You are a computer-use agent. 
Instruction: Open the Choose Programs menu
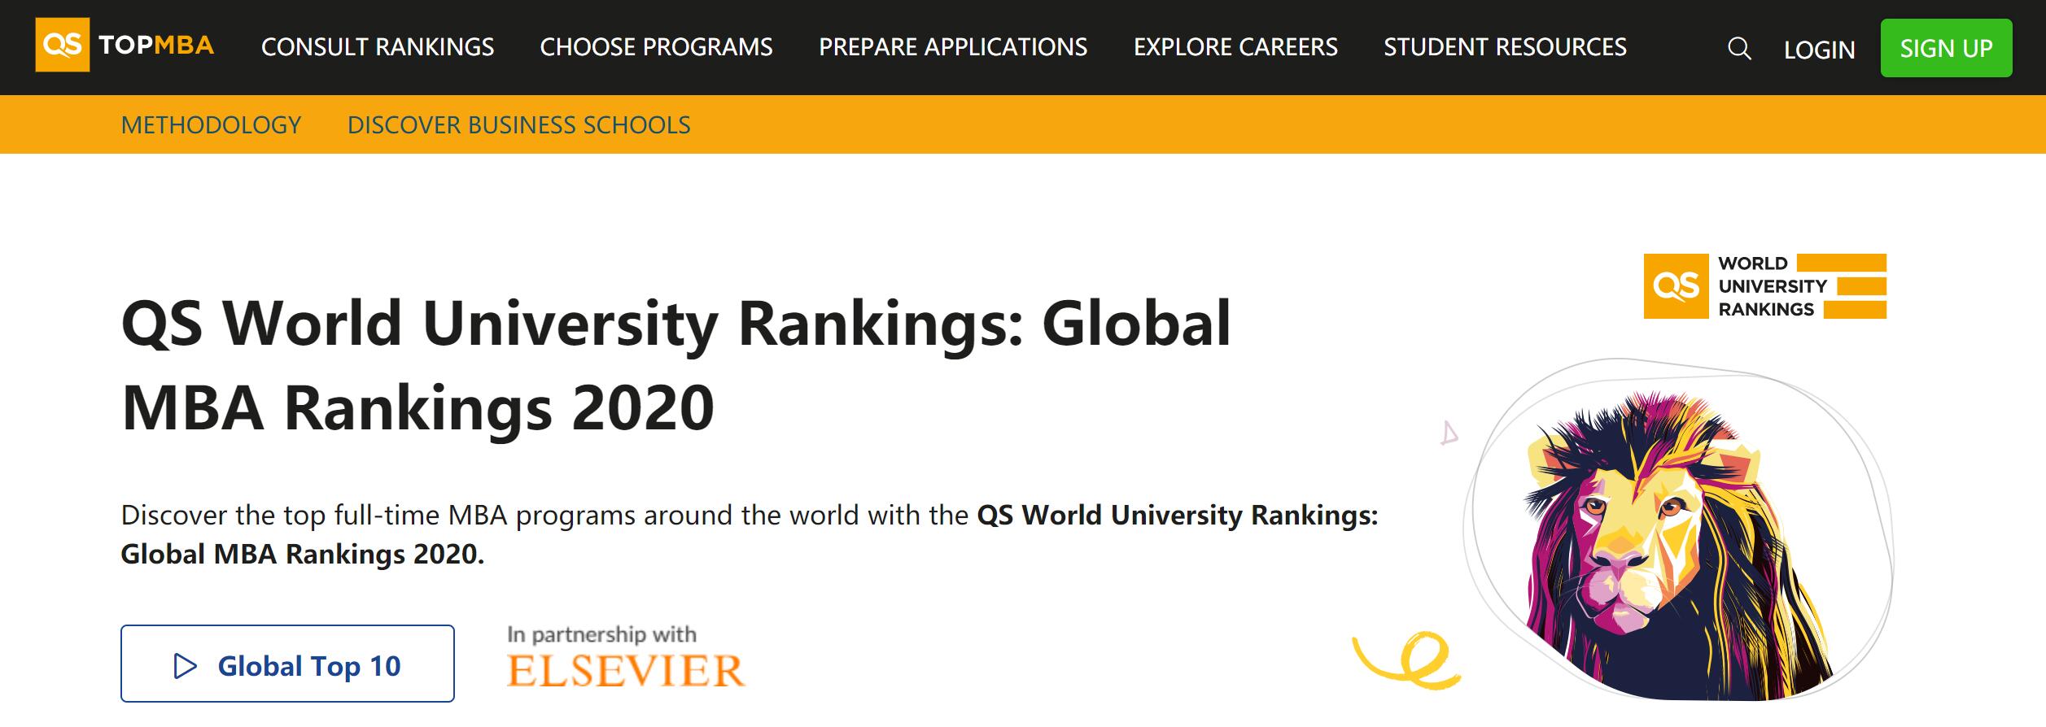(x=656, y=47)
